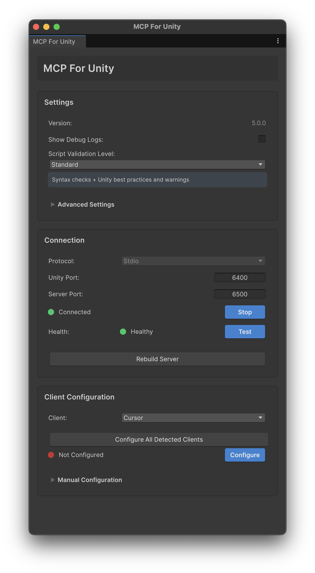The height and width of the screenshot is (573, 315).
Task: Open the Client dropdown showing Cursor
Action: (x=193, y=418)
